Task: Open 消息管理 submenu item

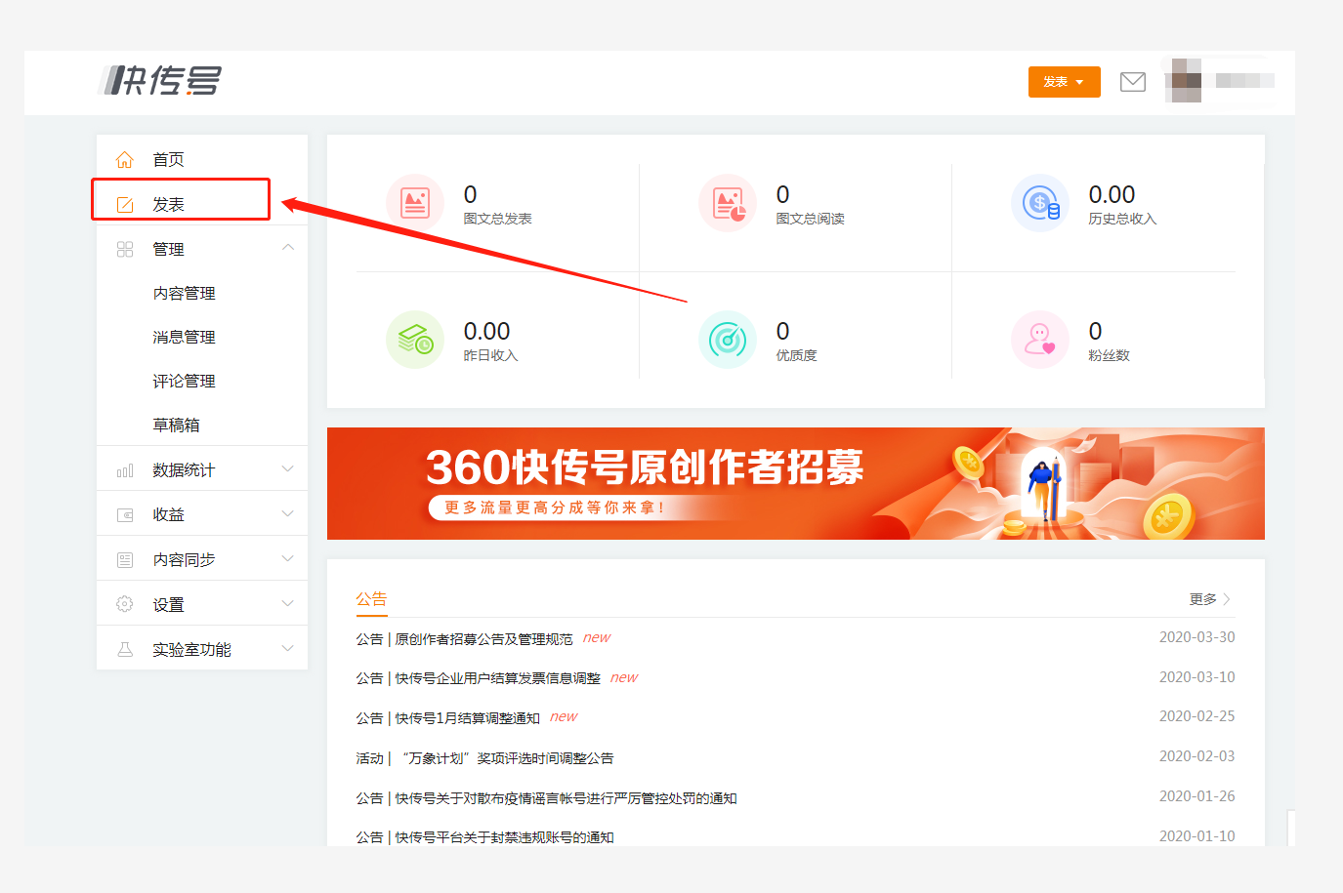Action: pyautogui.click(x=185, y=337)
